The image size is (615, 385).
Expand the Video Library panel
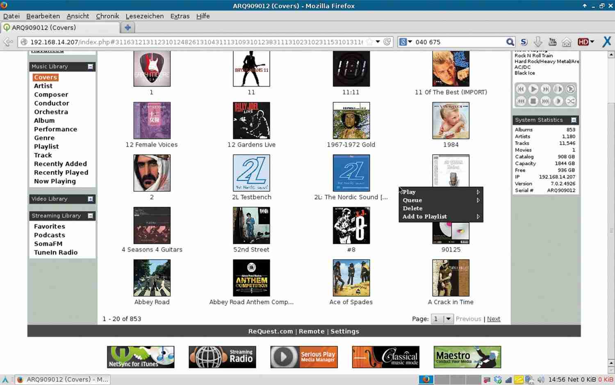[x=90, y=199]
